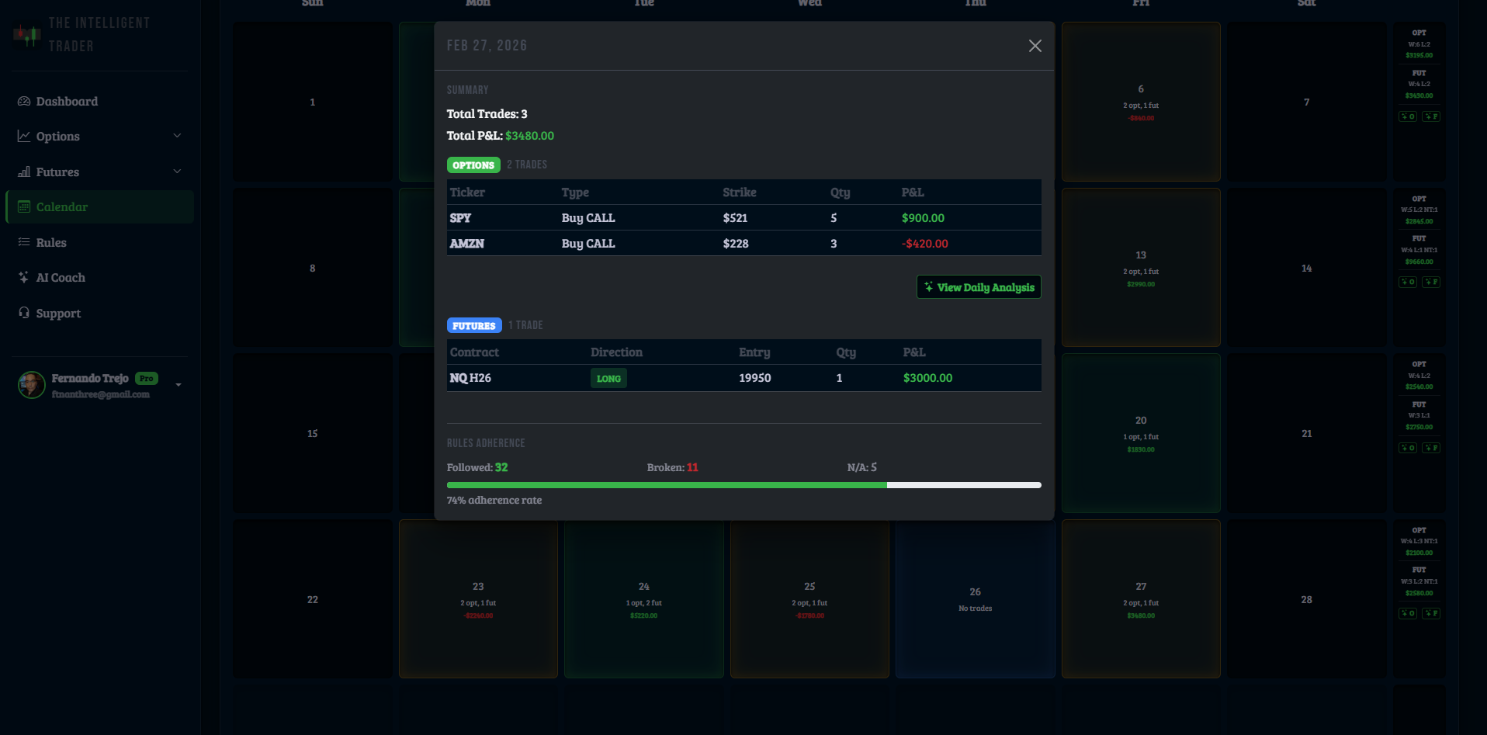Open the AI Coach from the sidebar
The image size is (1487, 735).
click(x=61, y=277)
